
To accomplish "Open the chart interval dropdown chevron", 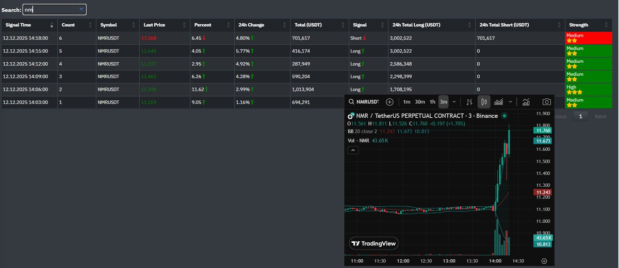I will click(454, 102).
